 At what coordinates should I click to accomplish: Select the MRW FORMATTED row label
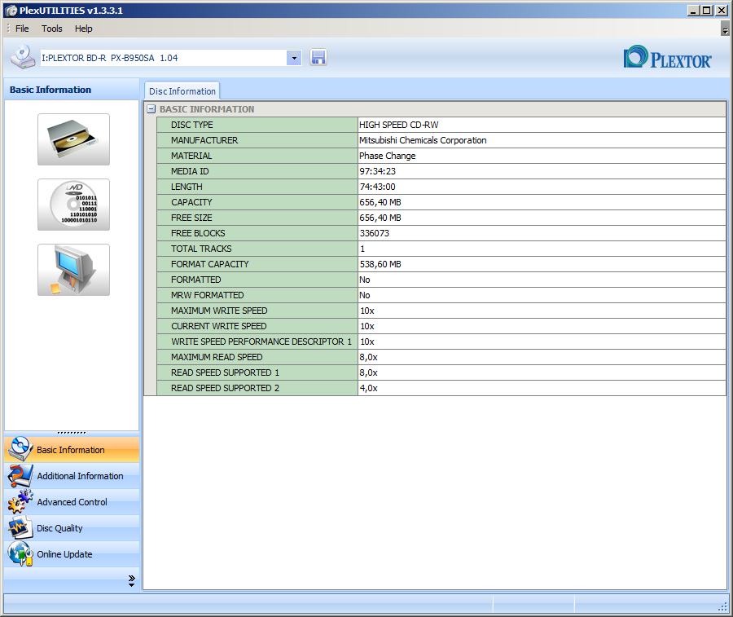(x=207, y=295)
